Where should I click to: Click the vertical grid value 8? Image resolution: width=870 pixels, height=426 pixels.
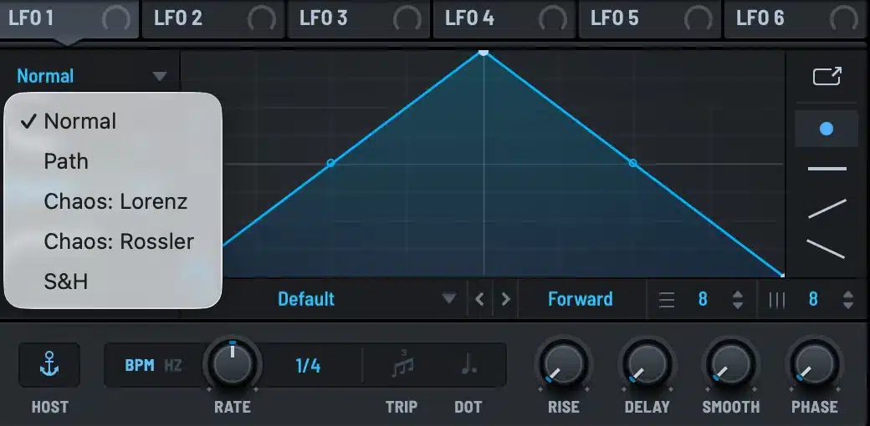click(813, 299)
